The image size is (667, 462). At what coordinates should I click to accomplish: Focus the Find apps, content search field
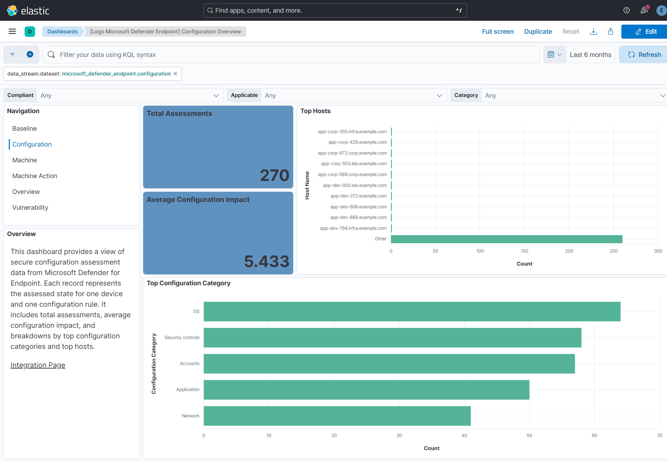click(335, 11)
